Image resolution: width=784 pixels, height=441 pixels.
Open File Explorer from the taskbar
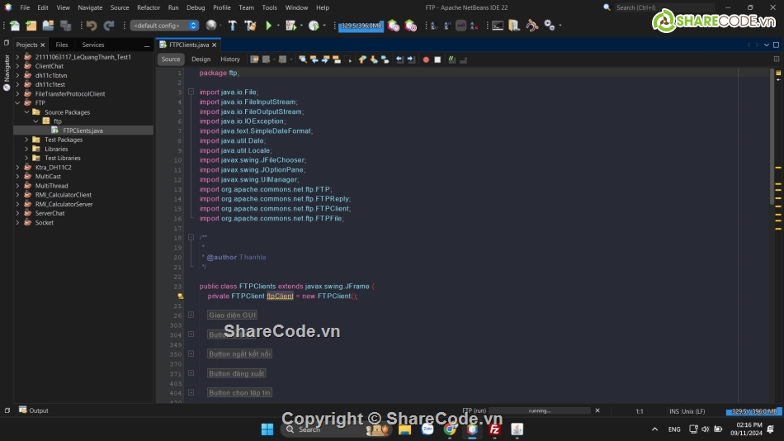click(x=404, y=429)
